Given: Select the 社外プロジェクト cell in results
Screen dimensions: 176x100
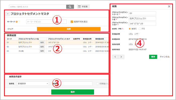Looking at the screenshot, I should 25,42.
